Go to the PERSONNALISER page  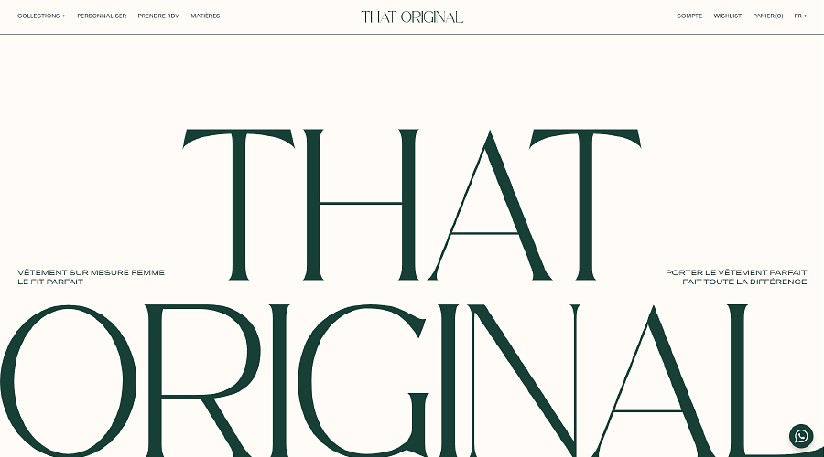[102, 16]
